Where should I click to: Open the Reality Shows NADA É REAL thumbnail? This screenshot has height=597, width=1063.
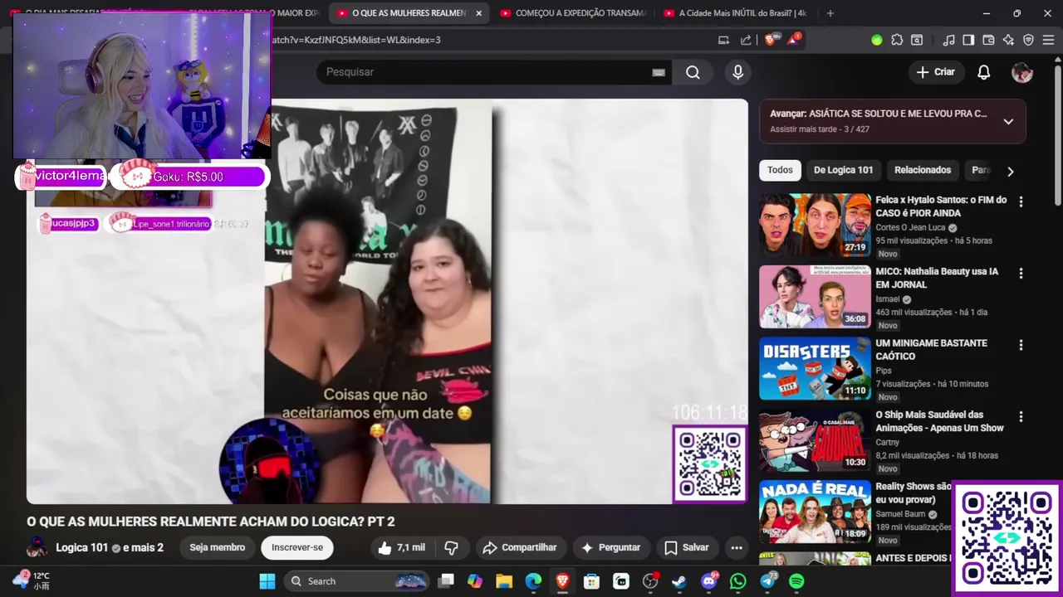pyautogui.click(x=815, y=512)
